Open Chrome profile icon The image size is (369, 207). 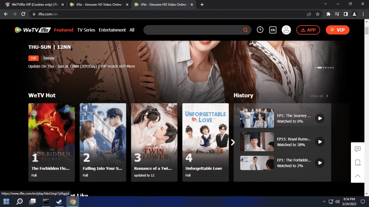[354, 14]
